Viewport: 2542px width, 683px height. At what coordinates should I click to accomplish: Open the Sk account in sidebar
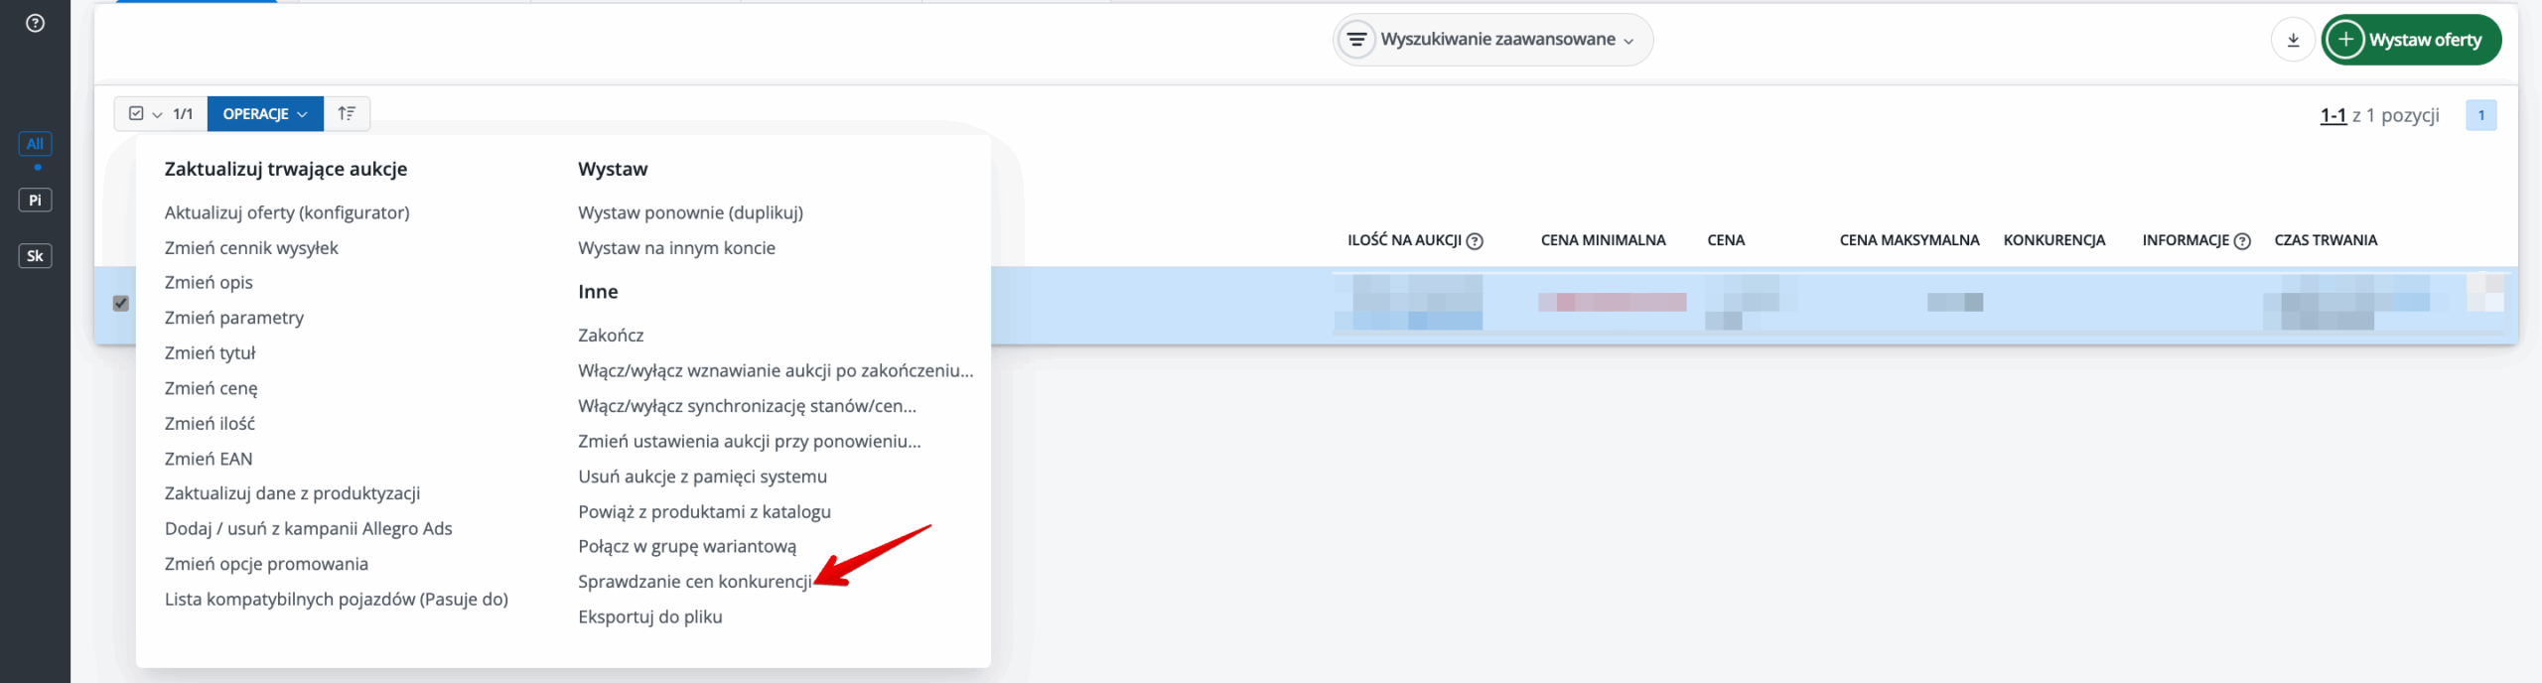click(x=35, y=256)
